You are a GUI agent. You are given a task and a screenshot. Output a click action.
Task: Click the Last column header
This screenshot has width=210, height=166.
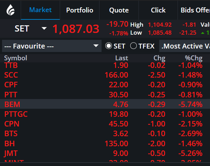[x=122, y=58]
